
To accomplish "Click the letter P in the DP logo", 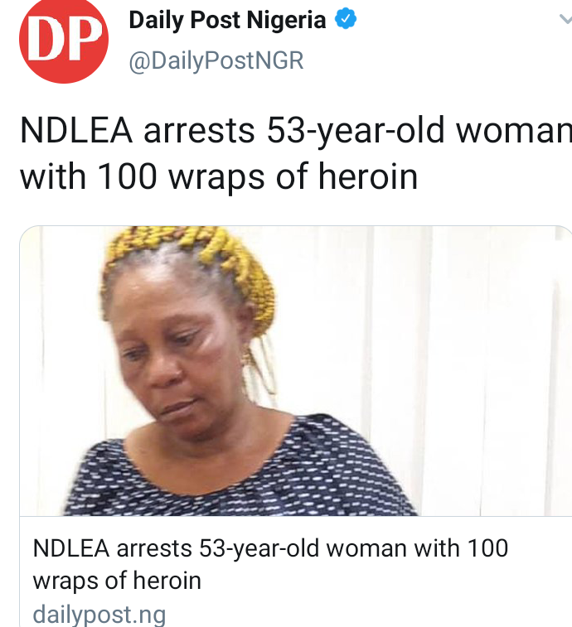I will tap(83, 39).
